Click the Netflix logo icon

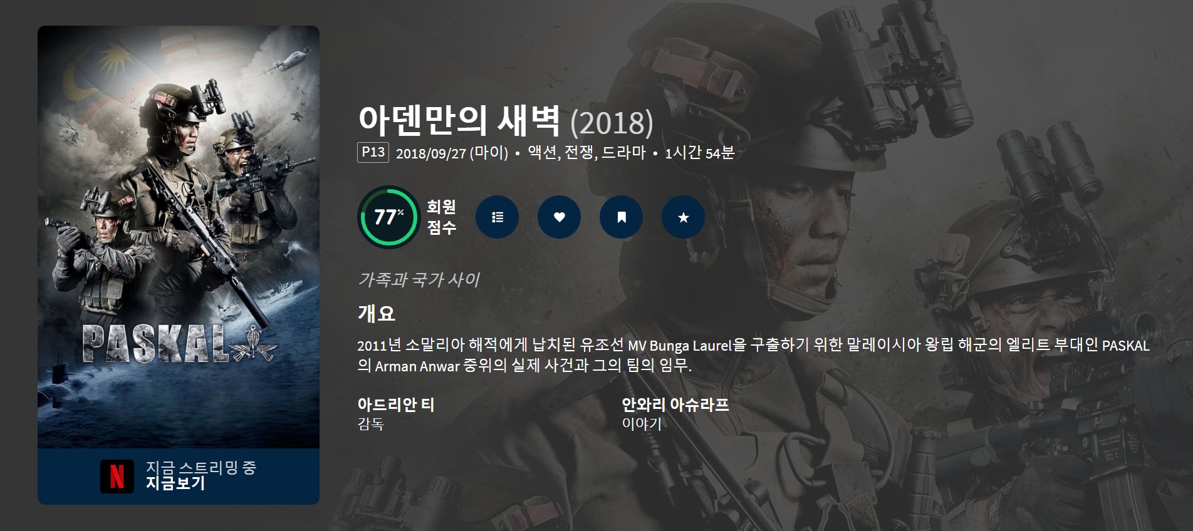(117, 477)
